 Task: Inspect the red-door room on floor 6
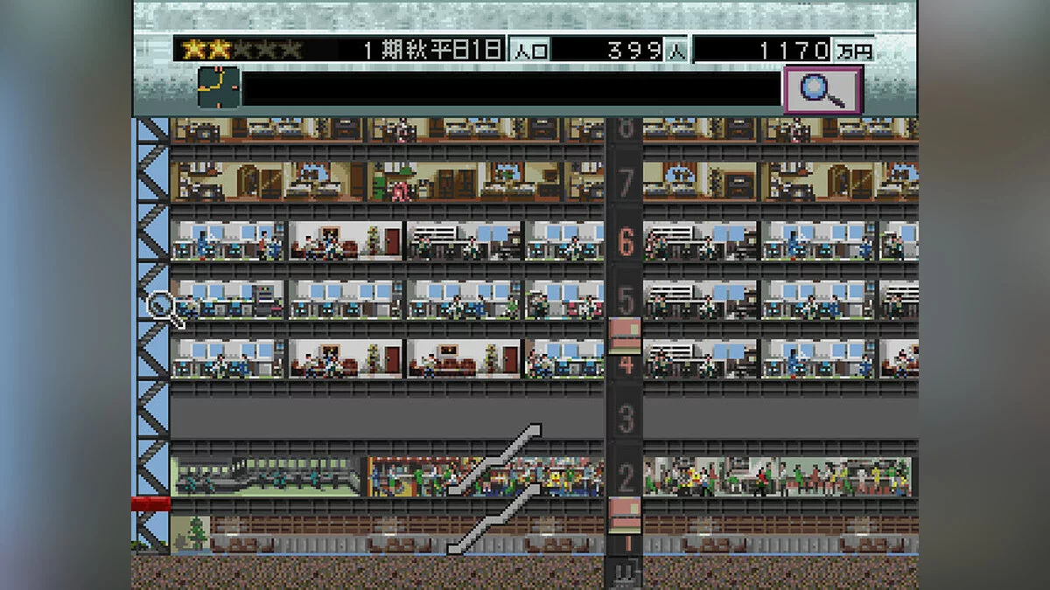tap(346, 240)
